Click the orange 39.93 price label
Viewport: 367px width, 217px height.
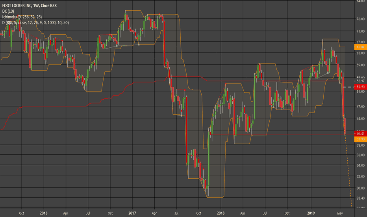click(x=360, y=139)
